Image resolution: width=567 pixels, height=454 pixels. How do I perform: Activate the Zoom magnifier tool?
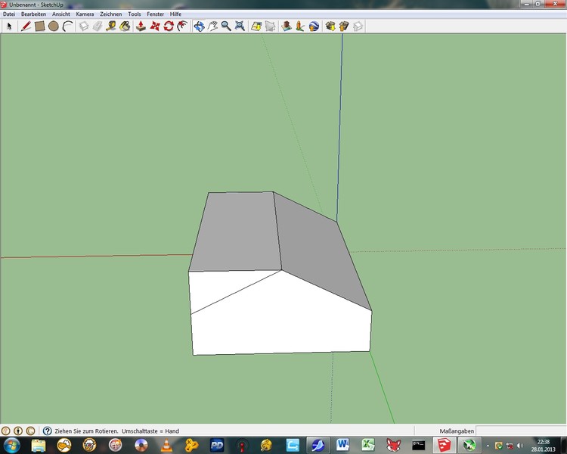coord(226,26)
